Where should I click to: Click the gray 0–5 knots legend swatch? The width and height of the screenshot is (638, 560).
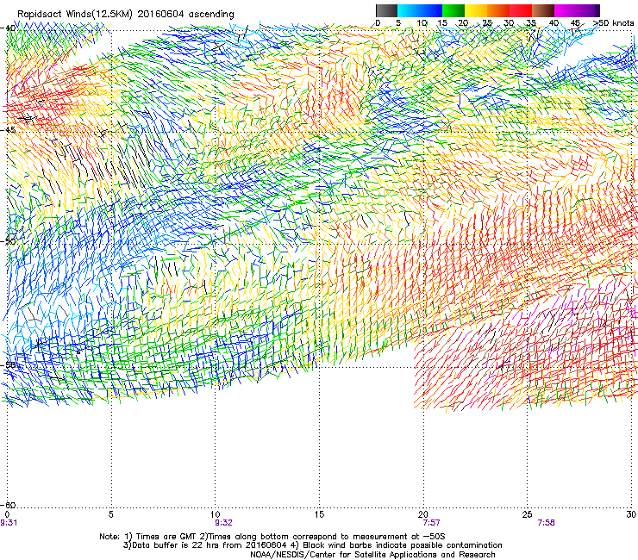pyautogui.click(x=386, y=10)
